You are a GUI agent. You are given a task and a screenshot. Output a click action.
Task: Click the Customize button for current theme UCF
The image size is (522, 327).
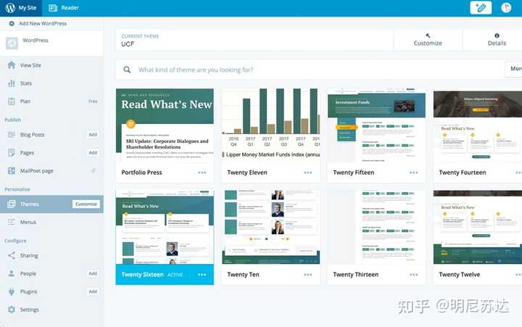tap(428, 40)
